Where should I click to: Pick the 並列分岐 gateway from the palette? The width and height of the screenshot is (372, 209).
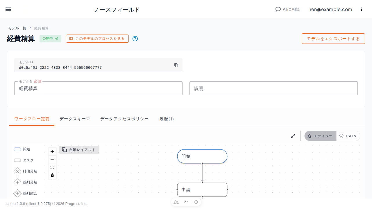pos(26,182)
